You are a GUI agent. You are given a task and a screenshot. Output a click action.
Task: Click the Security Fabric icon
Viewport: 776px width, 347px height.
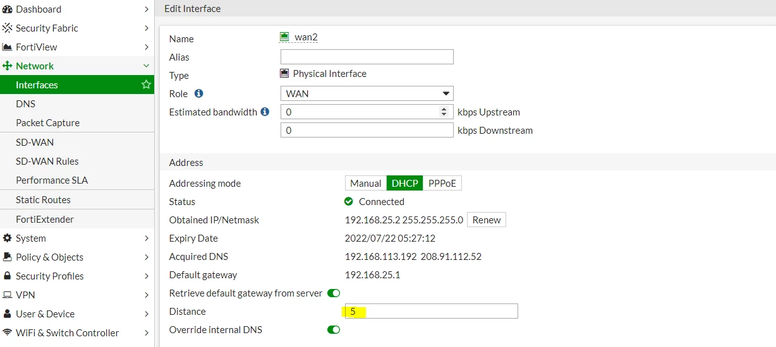click(8, 28)
